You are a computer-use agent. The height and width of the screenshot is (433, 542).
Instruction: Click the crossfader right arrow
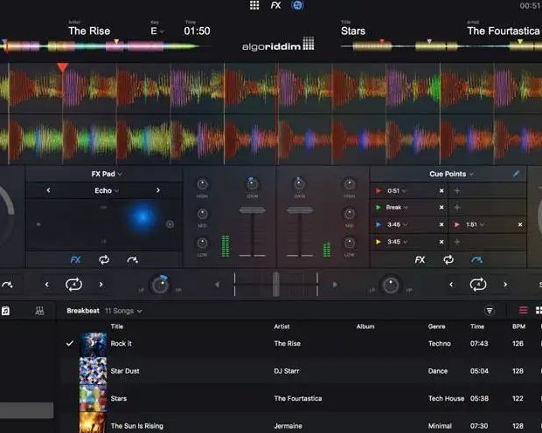[x=335, y=285]
